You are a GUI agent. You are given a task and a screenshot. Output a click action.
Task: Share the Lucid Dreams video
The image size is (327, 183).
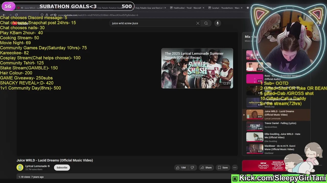206,167
